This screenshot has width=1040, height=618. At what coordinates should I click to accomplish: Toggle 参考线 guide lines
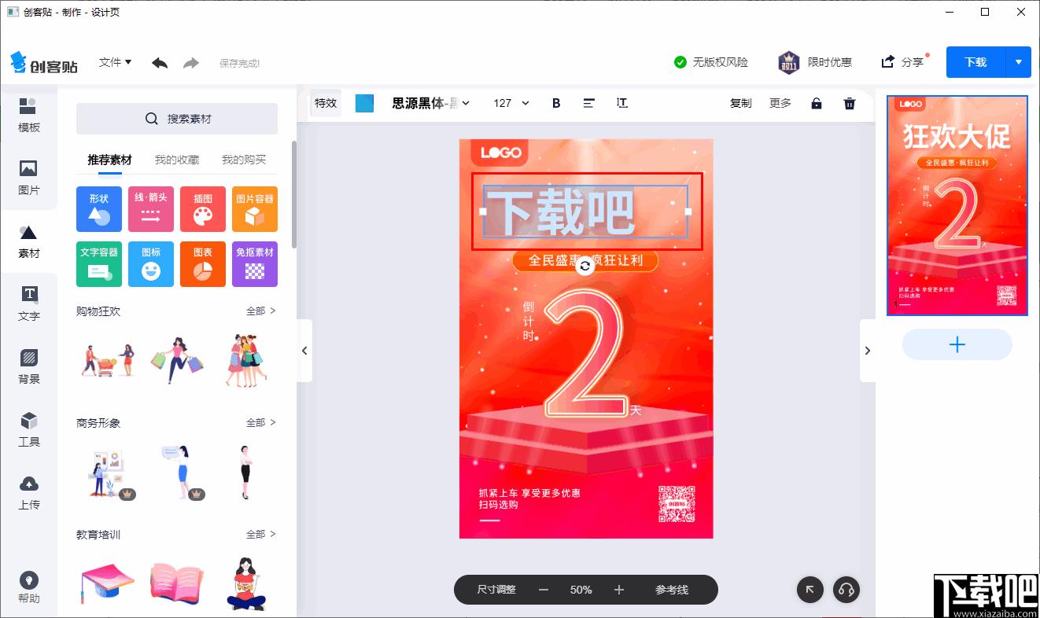(672, 590)
